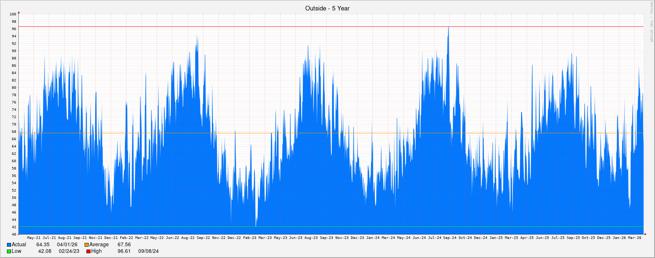Click the Low date 02/24/23 in legend
This screenshot has height=258, width=655.
click(x=69, y=251)
